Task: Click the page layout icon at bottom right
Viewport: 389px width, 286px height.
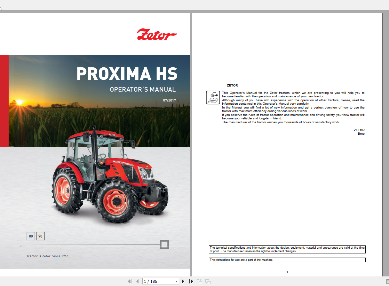Action: click(387, 281)
